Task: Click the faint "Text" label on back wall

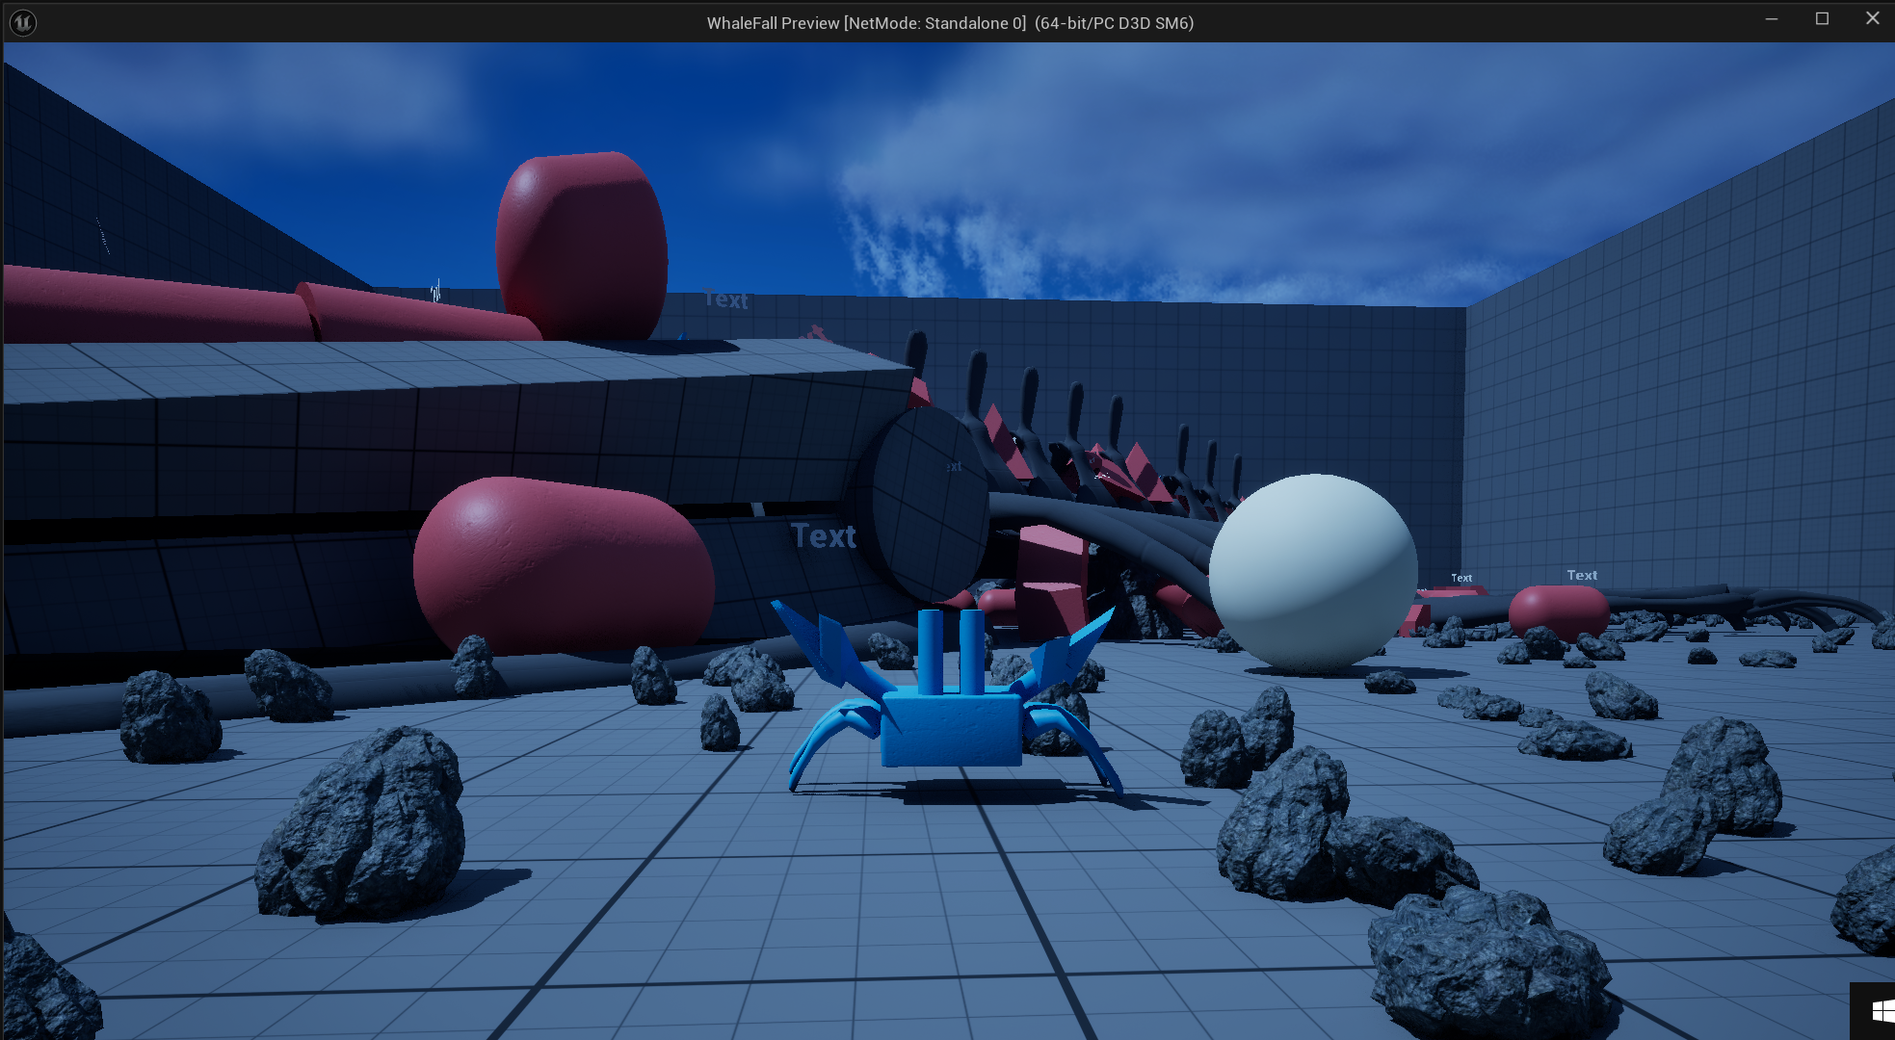Action: pyautogui.click(x=725, y=299)
